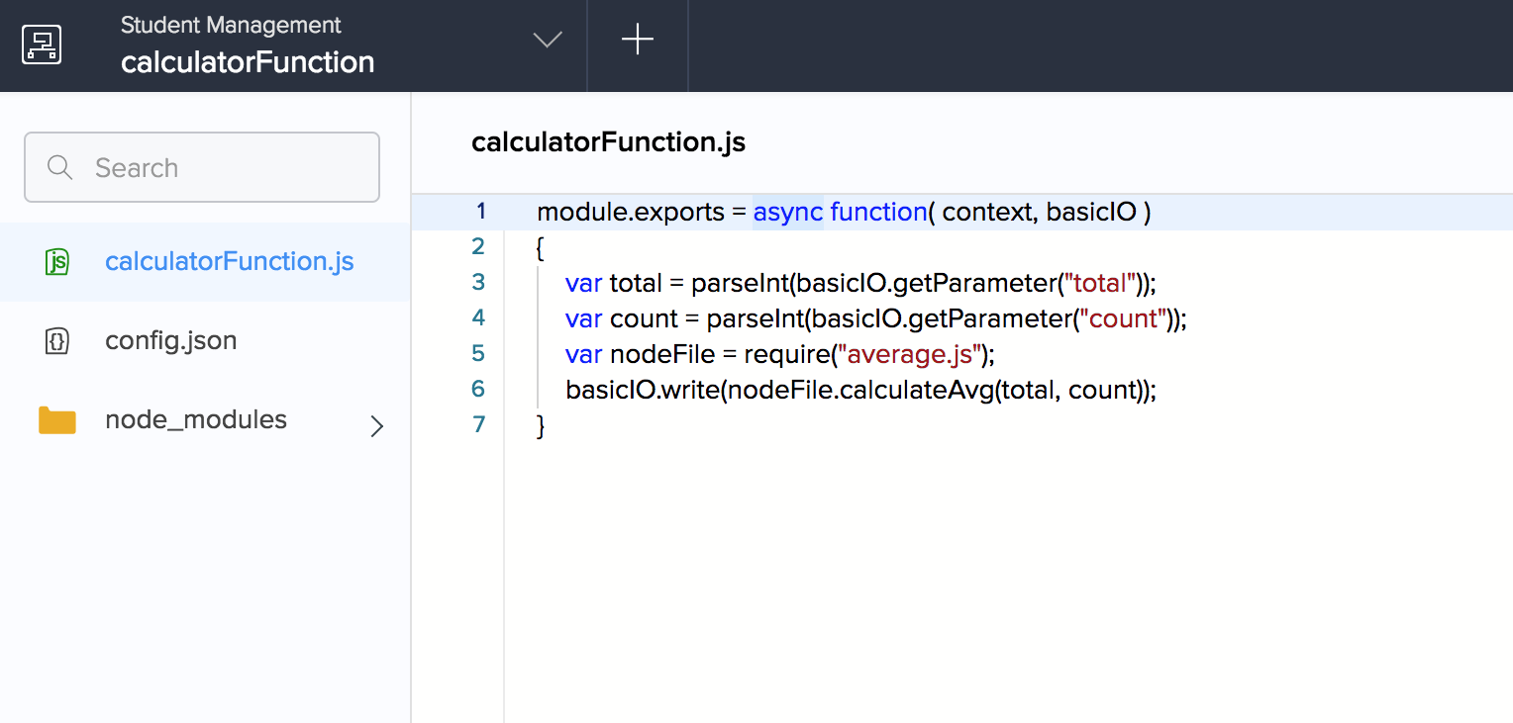This screenshot has width=1513, height=723.
Task: Place cursor on the async keyword
Action: click(x=787, y=213)
